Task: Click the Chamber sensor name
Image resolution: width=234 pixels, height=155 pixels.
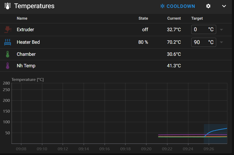Action: (26, 54)
